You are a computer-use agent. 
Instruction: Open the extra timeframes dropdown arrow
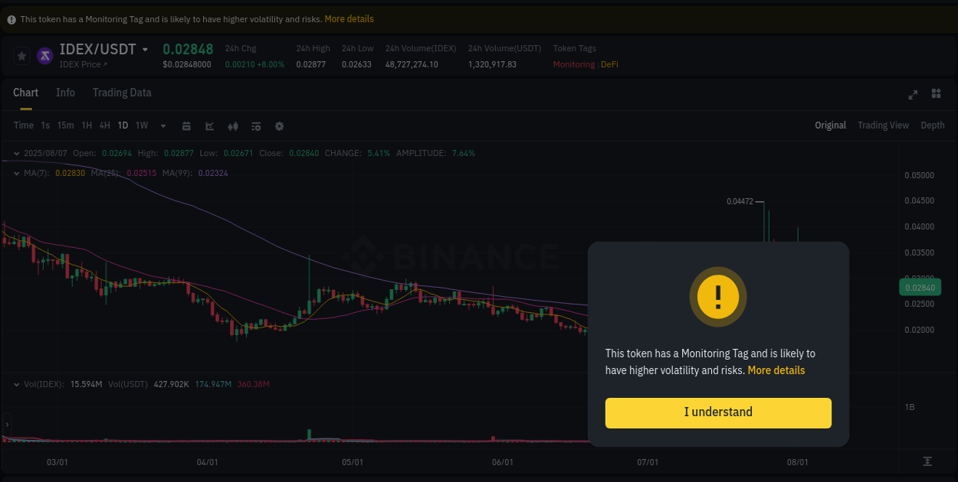pos(162,125)
